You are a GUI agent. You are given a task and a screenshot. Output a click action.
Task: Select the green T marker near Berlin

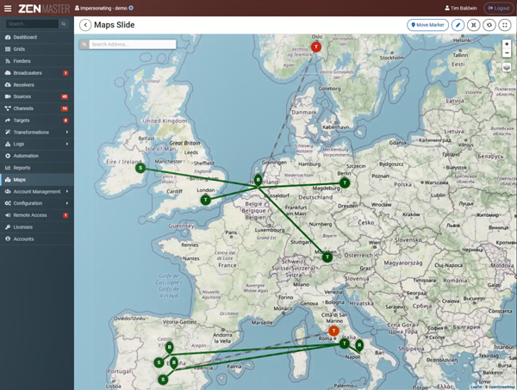tap(345, 183)
